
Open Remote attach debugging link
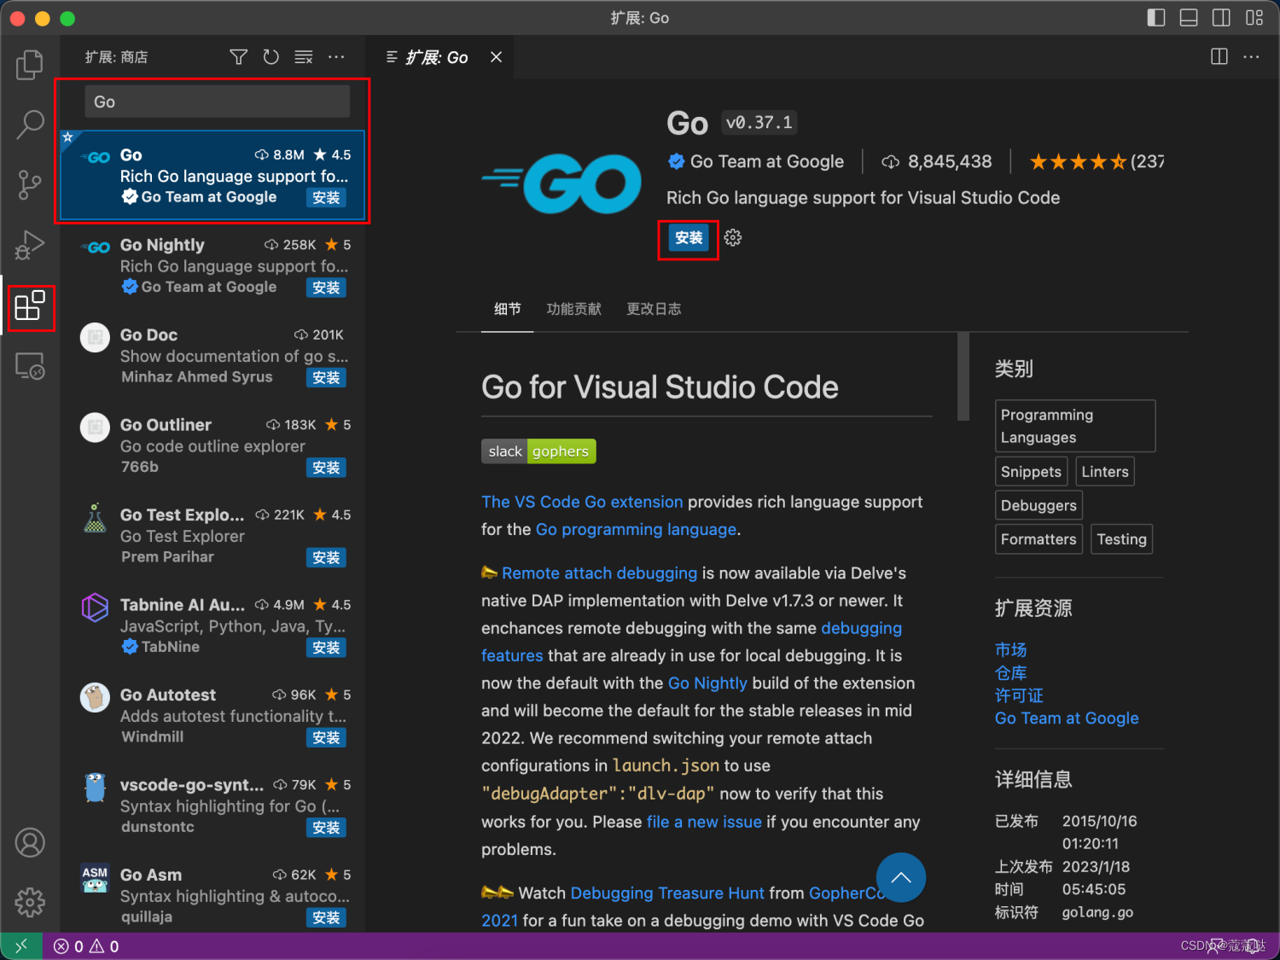click(x=599, y=573)
